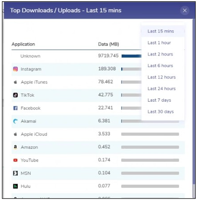198x200 pixels.
Task: Click the YouTube logo icon
Action: (x=15, y=160)
